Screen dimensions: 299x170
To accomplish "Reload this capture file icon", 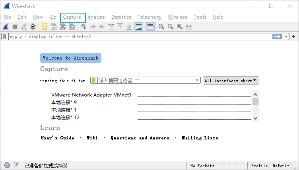I will coord(72,27).
